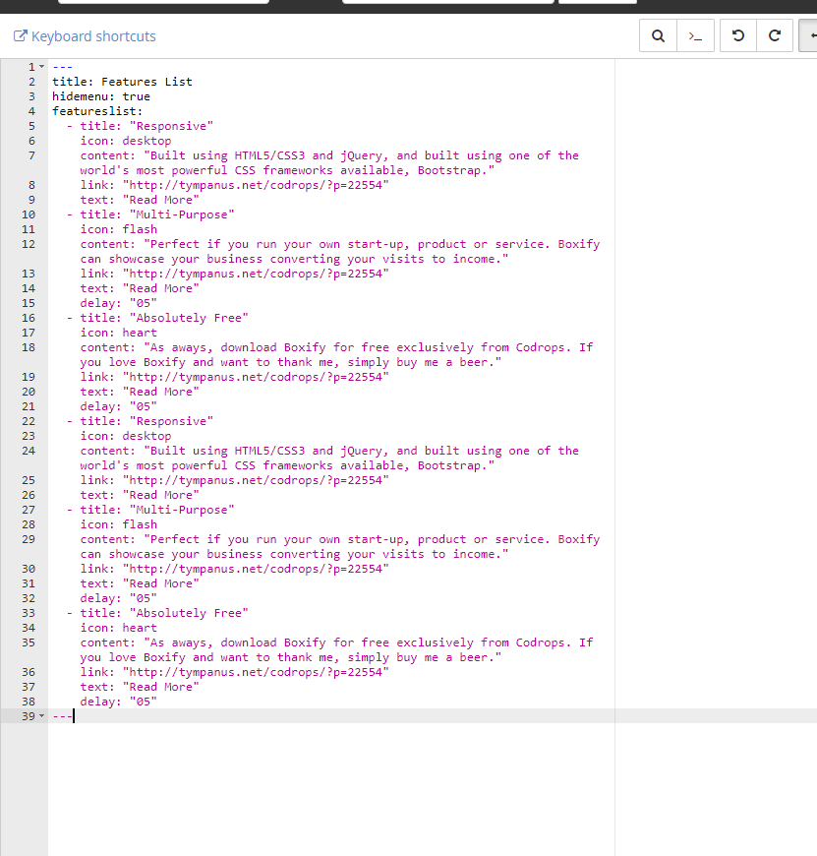Click the search magnifier icon in toolbar
Image resolution: width=817 pixels, height=856 pixels.
tap(659, 36)
